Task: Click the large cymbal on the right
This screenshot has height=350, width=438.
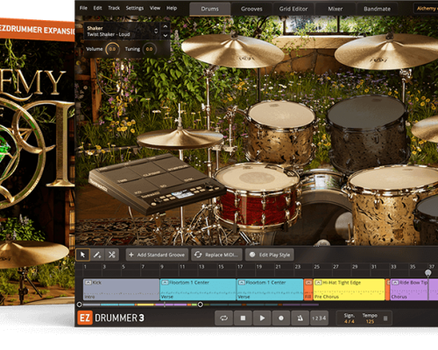Action: point(387,51)
